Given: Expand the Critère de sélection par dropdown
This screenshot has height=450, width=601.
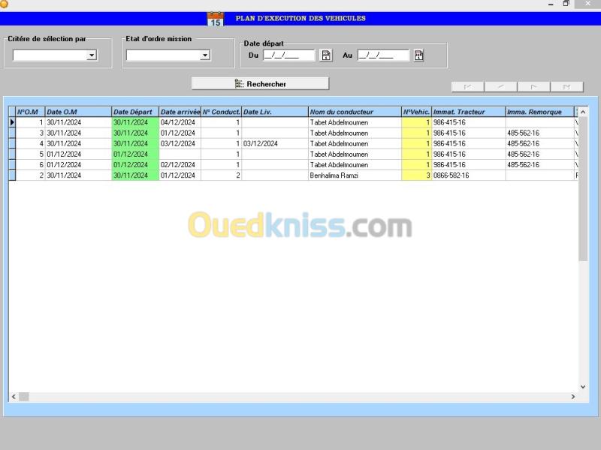Looking at the screenshot, I should tap(91, 55).
